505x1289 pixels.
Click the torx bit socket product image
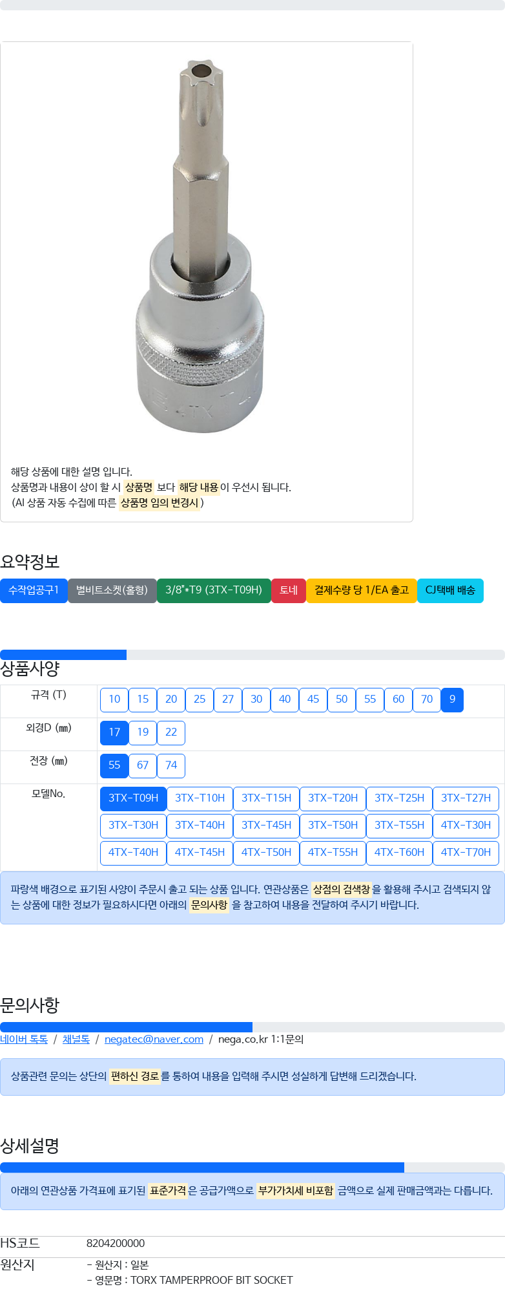point(200,246)
